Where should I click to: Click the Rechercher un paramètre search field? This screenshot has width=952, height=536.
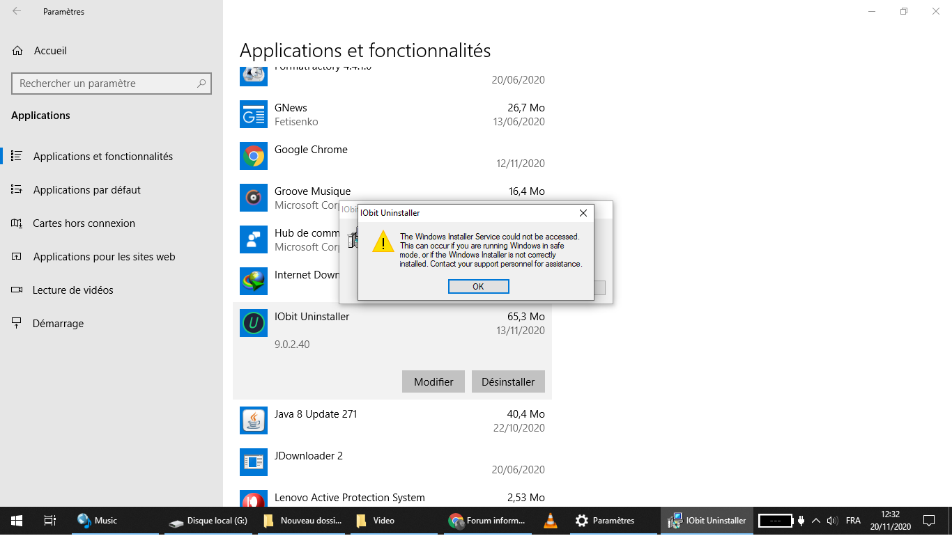click(112, 84)
